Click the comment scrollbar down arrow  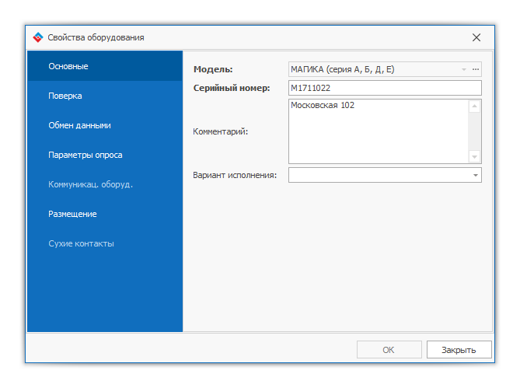(x=475, y=156)
